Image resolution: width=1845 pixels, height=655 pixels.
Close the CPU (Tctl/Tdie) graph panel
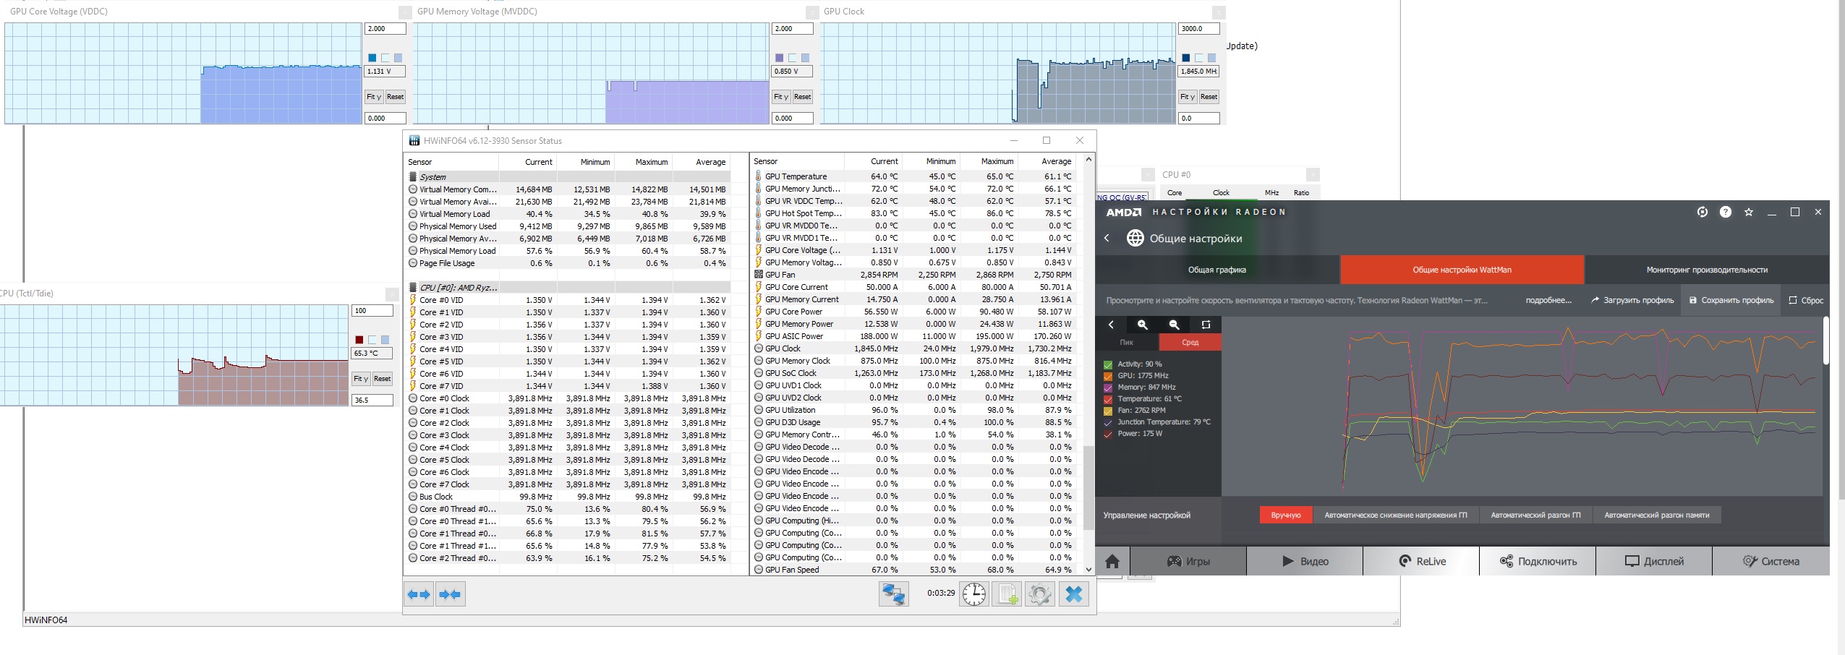coord(392,294)
